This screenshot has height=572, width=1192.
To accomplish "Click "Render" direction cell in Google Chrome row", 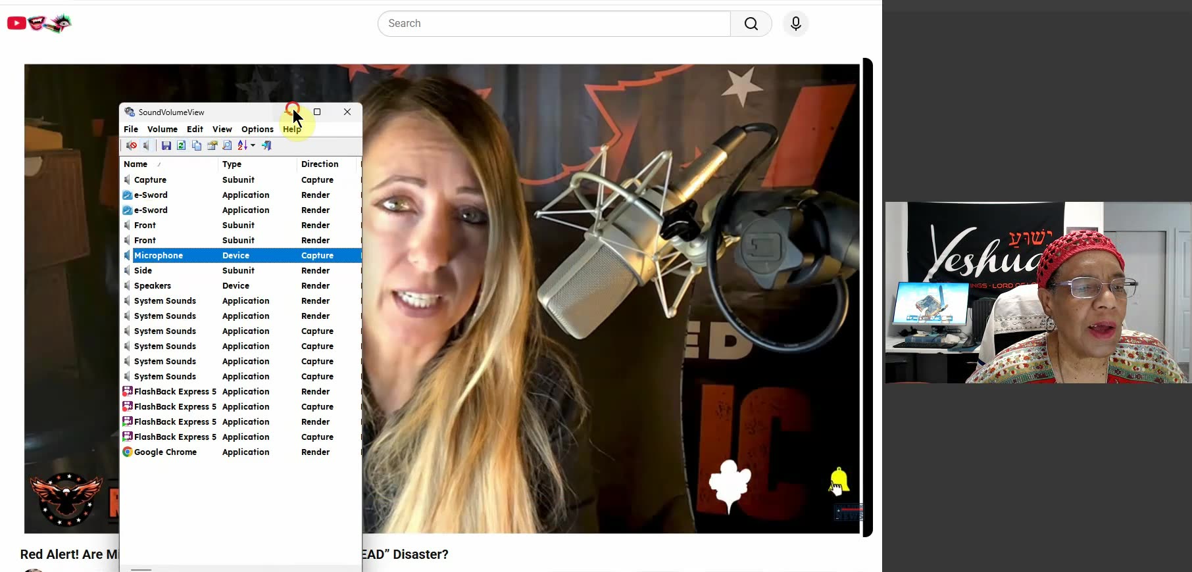I will pos(315,452).
